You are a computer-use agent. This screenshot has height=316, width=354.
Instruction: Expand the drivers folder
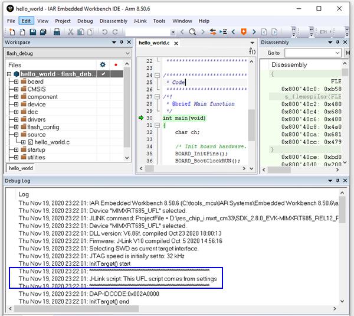click(16, 119)
